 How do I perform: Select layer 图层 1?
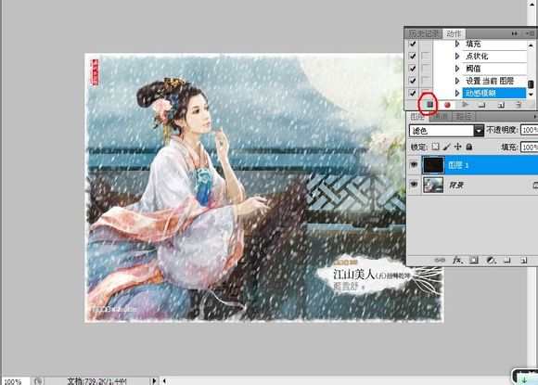[x=479, y=165]
